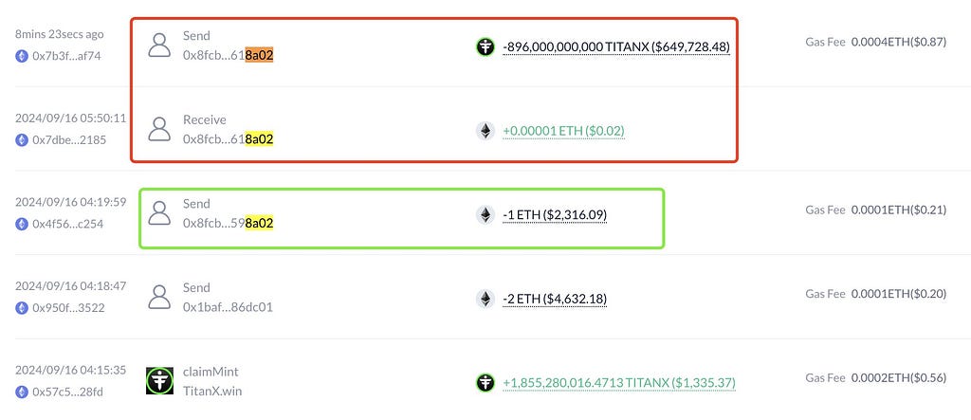Open the address 0x1baf...86dc01
Screen dimensions: 971x420
coord(228,307)
